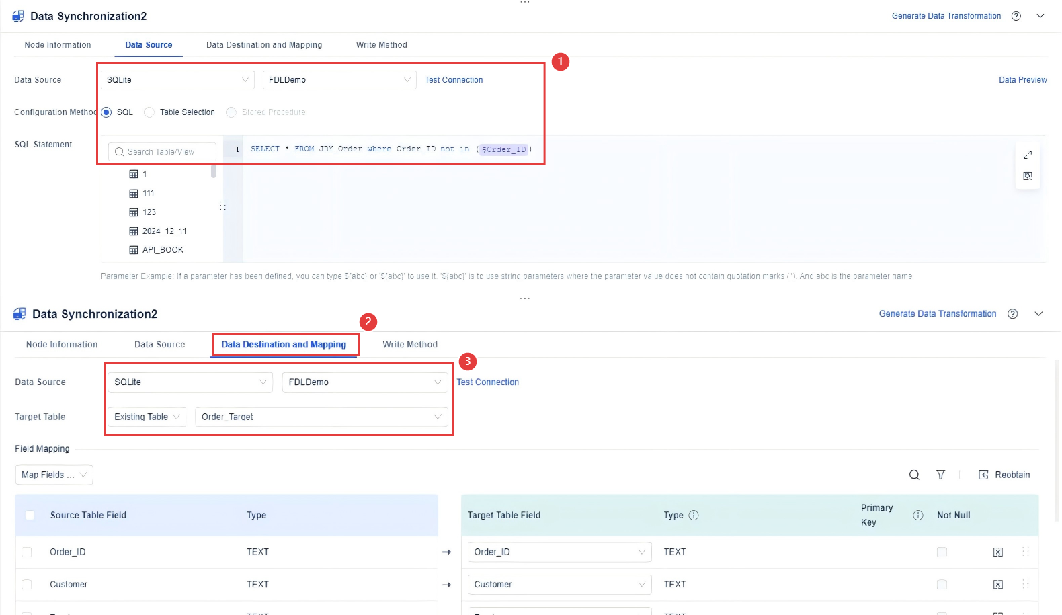
Task: Toggle Not Null checkbox for Customer target field
Action: tap(942, 585)
